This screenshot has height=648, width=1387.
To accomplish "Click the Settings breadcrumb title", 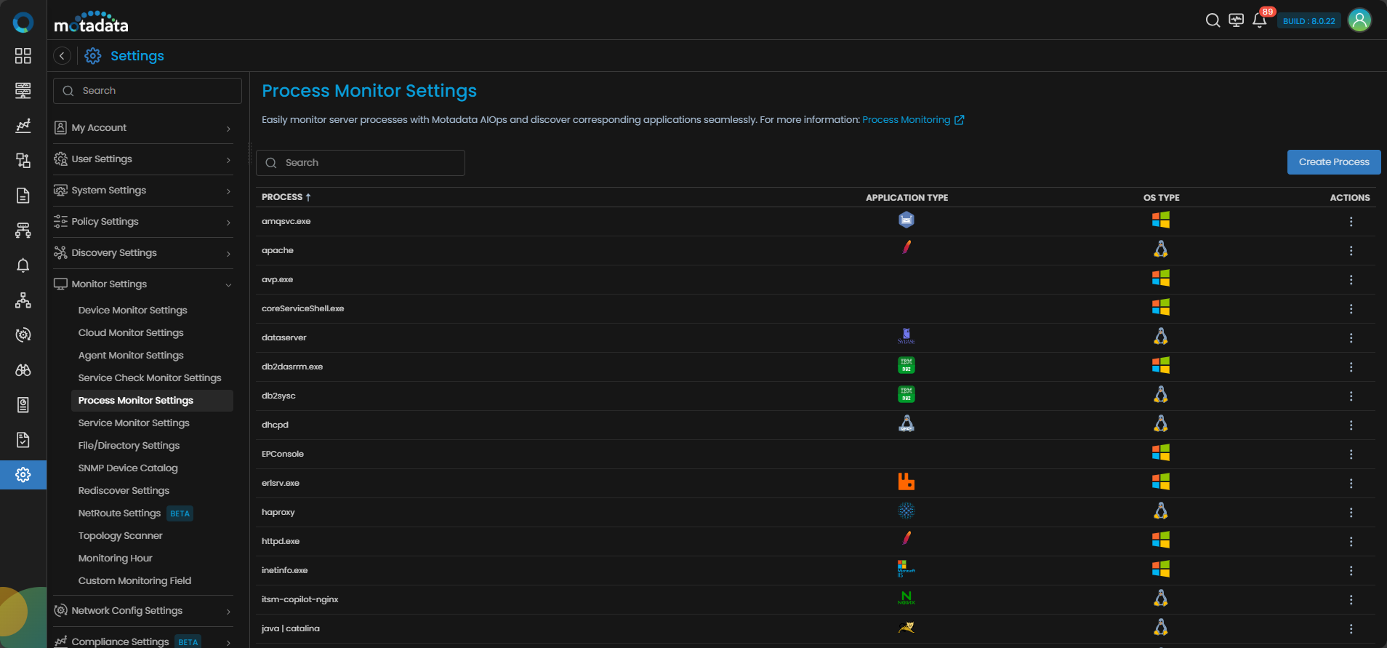I will (137, 56).
